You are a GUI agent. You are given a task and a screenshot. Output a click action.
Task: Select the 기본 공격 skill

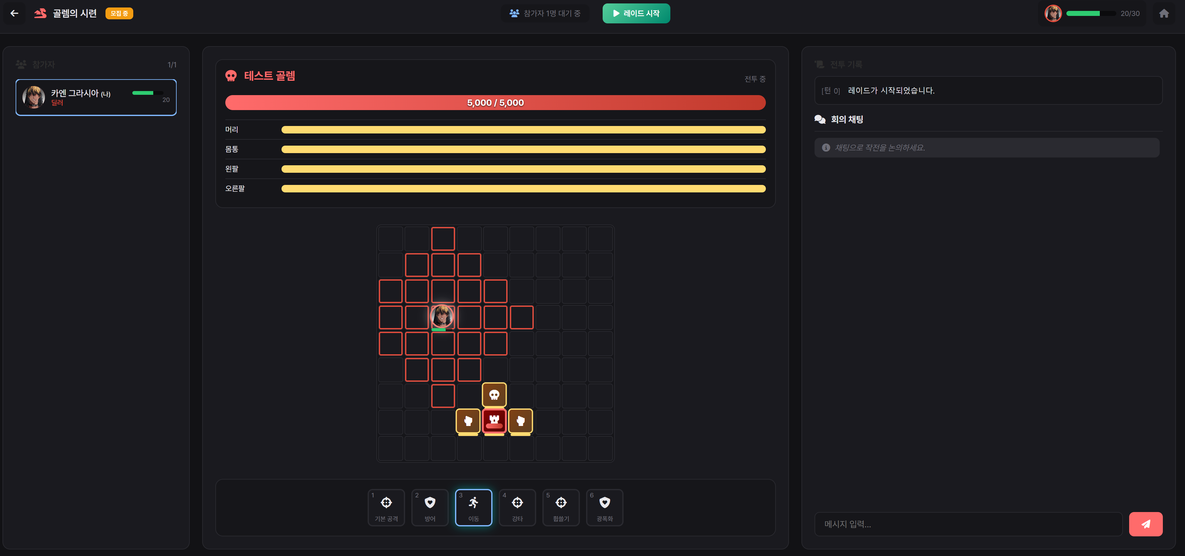[386, 507]
